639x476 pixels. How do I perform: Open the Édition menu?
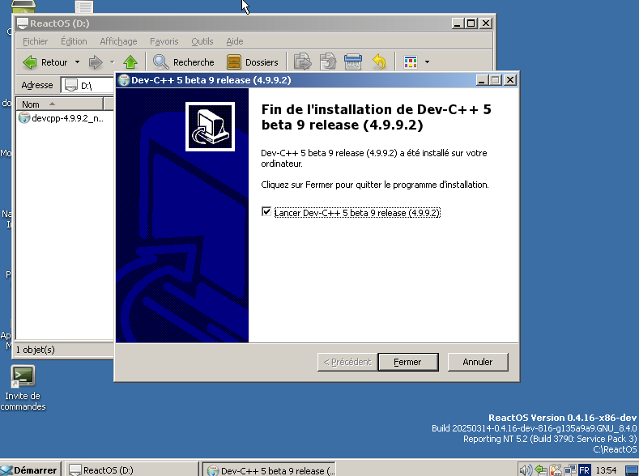click(x=74, y=41)
